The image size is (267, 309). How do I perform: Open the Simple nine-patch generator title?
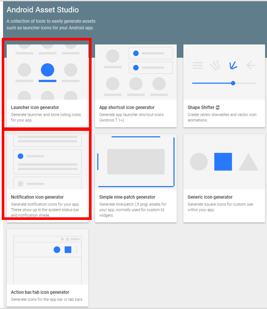pyautogui.click(x=127, y=197)
